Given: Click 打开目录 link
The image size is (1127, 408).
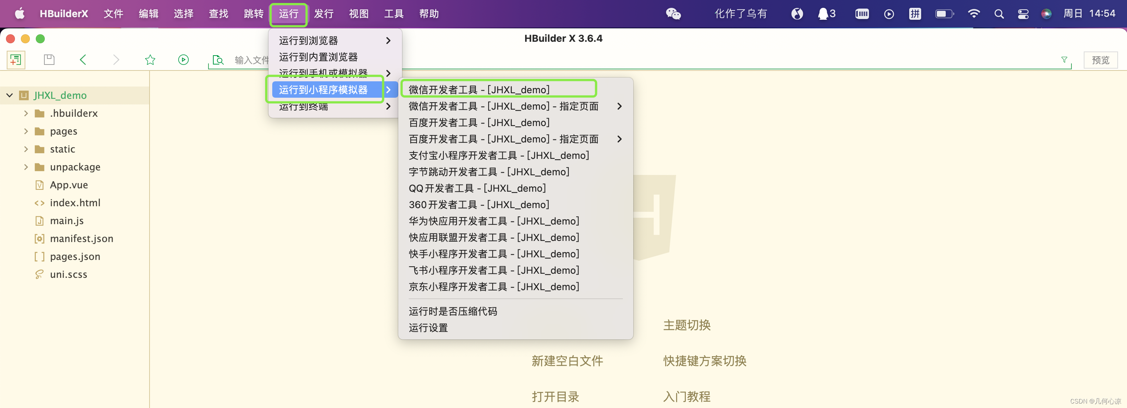Looking at the screenshot, I should [x=555, y=397].
